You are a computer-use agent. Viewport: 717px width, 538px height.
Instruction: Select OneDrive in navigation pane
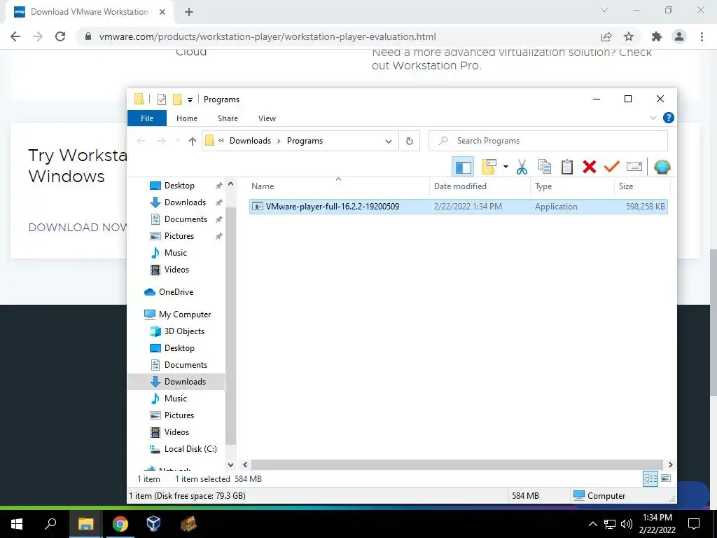(176, 292)
